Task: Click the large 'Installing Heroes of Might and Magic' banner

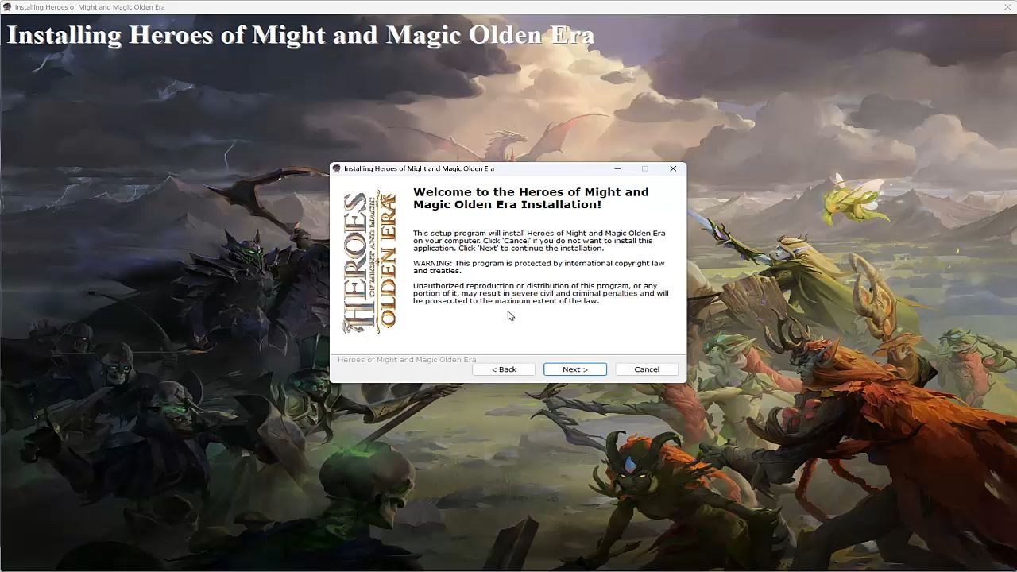Action: click(300, 35)
